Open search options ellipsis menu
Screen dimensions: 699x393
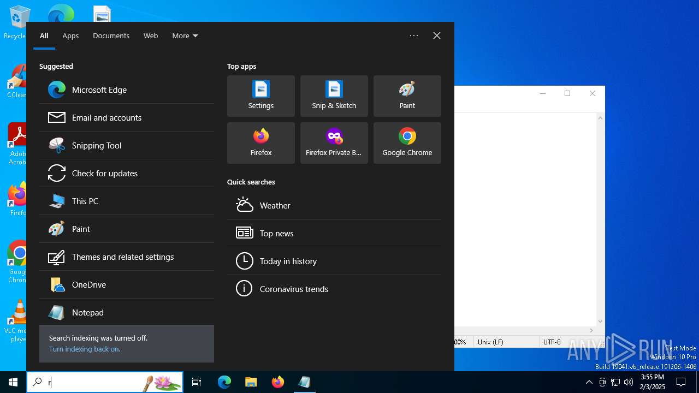pos(414,35)
